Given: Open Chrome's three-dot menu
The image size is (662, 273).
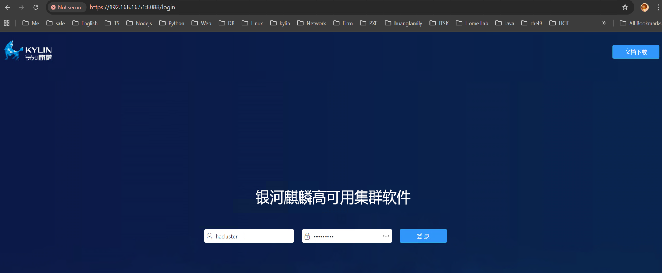Looking at the screenshot, I should pyautogui.click(x=659, y=7).
